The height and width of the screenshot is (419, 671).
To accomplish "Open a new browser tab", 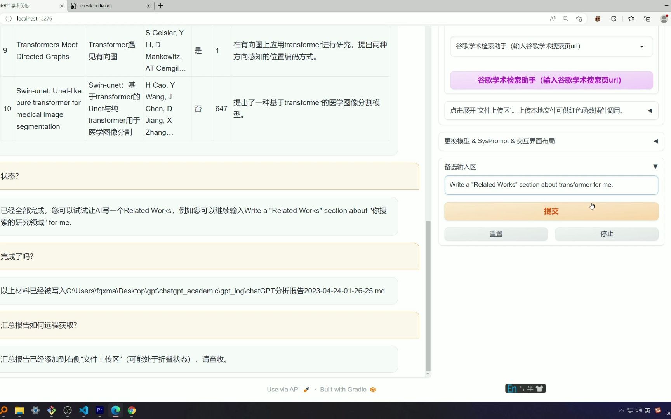I will (x=160, y=6).
